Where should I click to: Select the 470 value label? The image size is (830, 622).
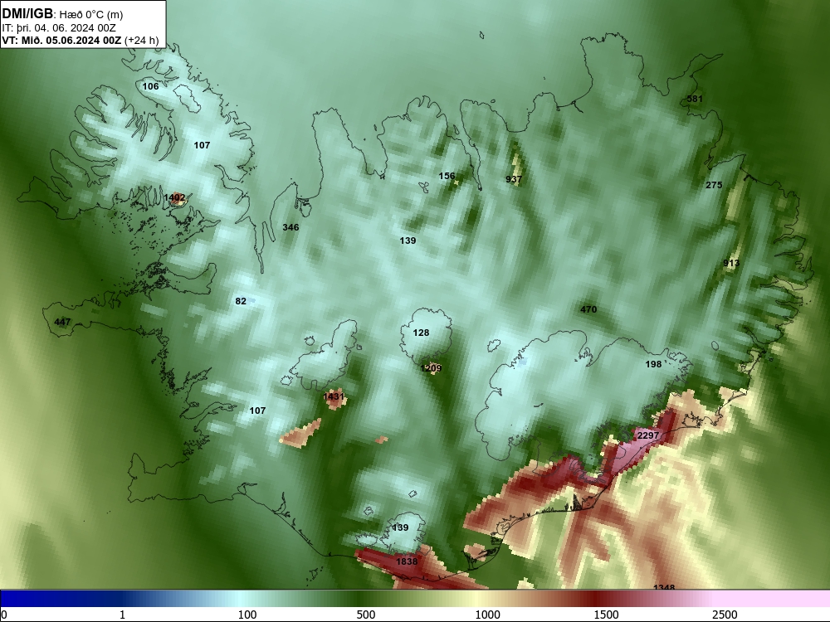588,309
